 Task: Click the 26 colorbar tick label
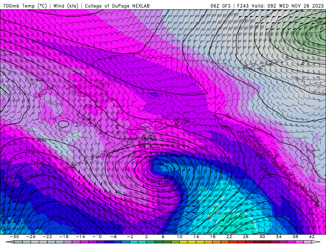[x=246, y=237]
